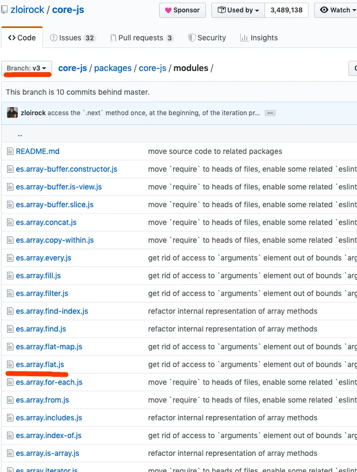
Task: Open the zloirock owner link
Action: (27, 10)
